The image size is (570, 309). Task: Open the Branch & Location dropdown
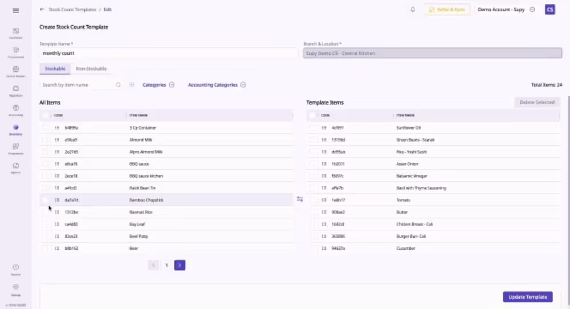pos(433,53)
